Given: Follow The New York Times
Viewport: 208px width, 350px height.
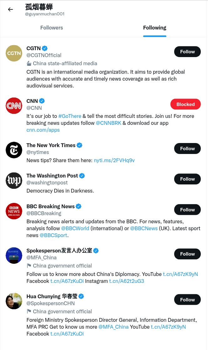Looking at the screenshot, I should [188, 148].
